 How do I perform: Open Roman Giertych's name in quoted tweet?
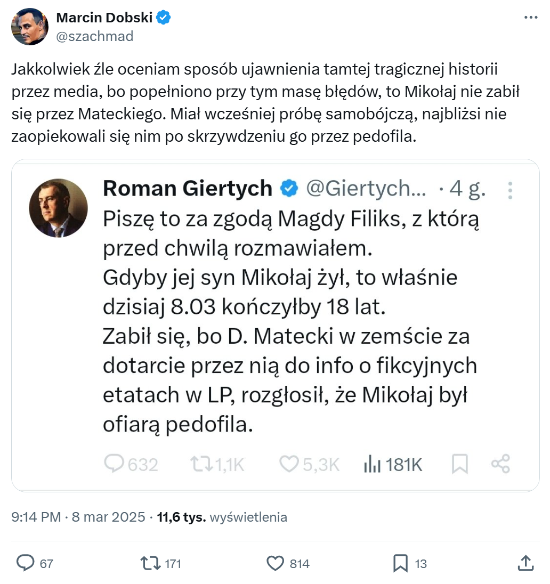[x=187, y=189]
